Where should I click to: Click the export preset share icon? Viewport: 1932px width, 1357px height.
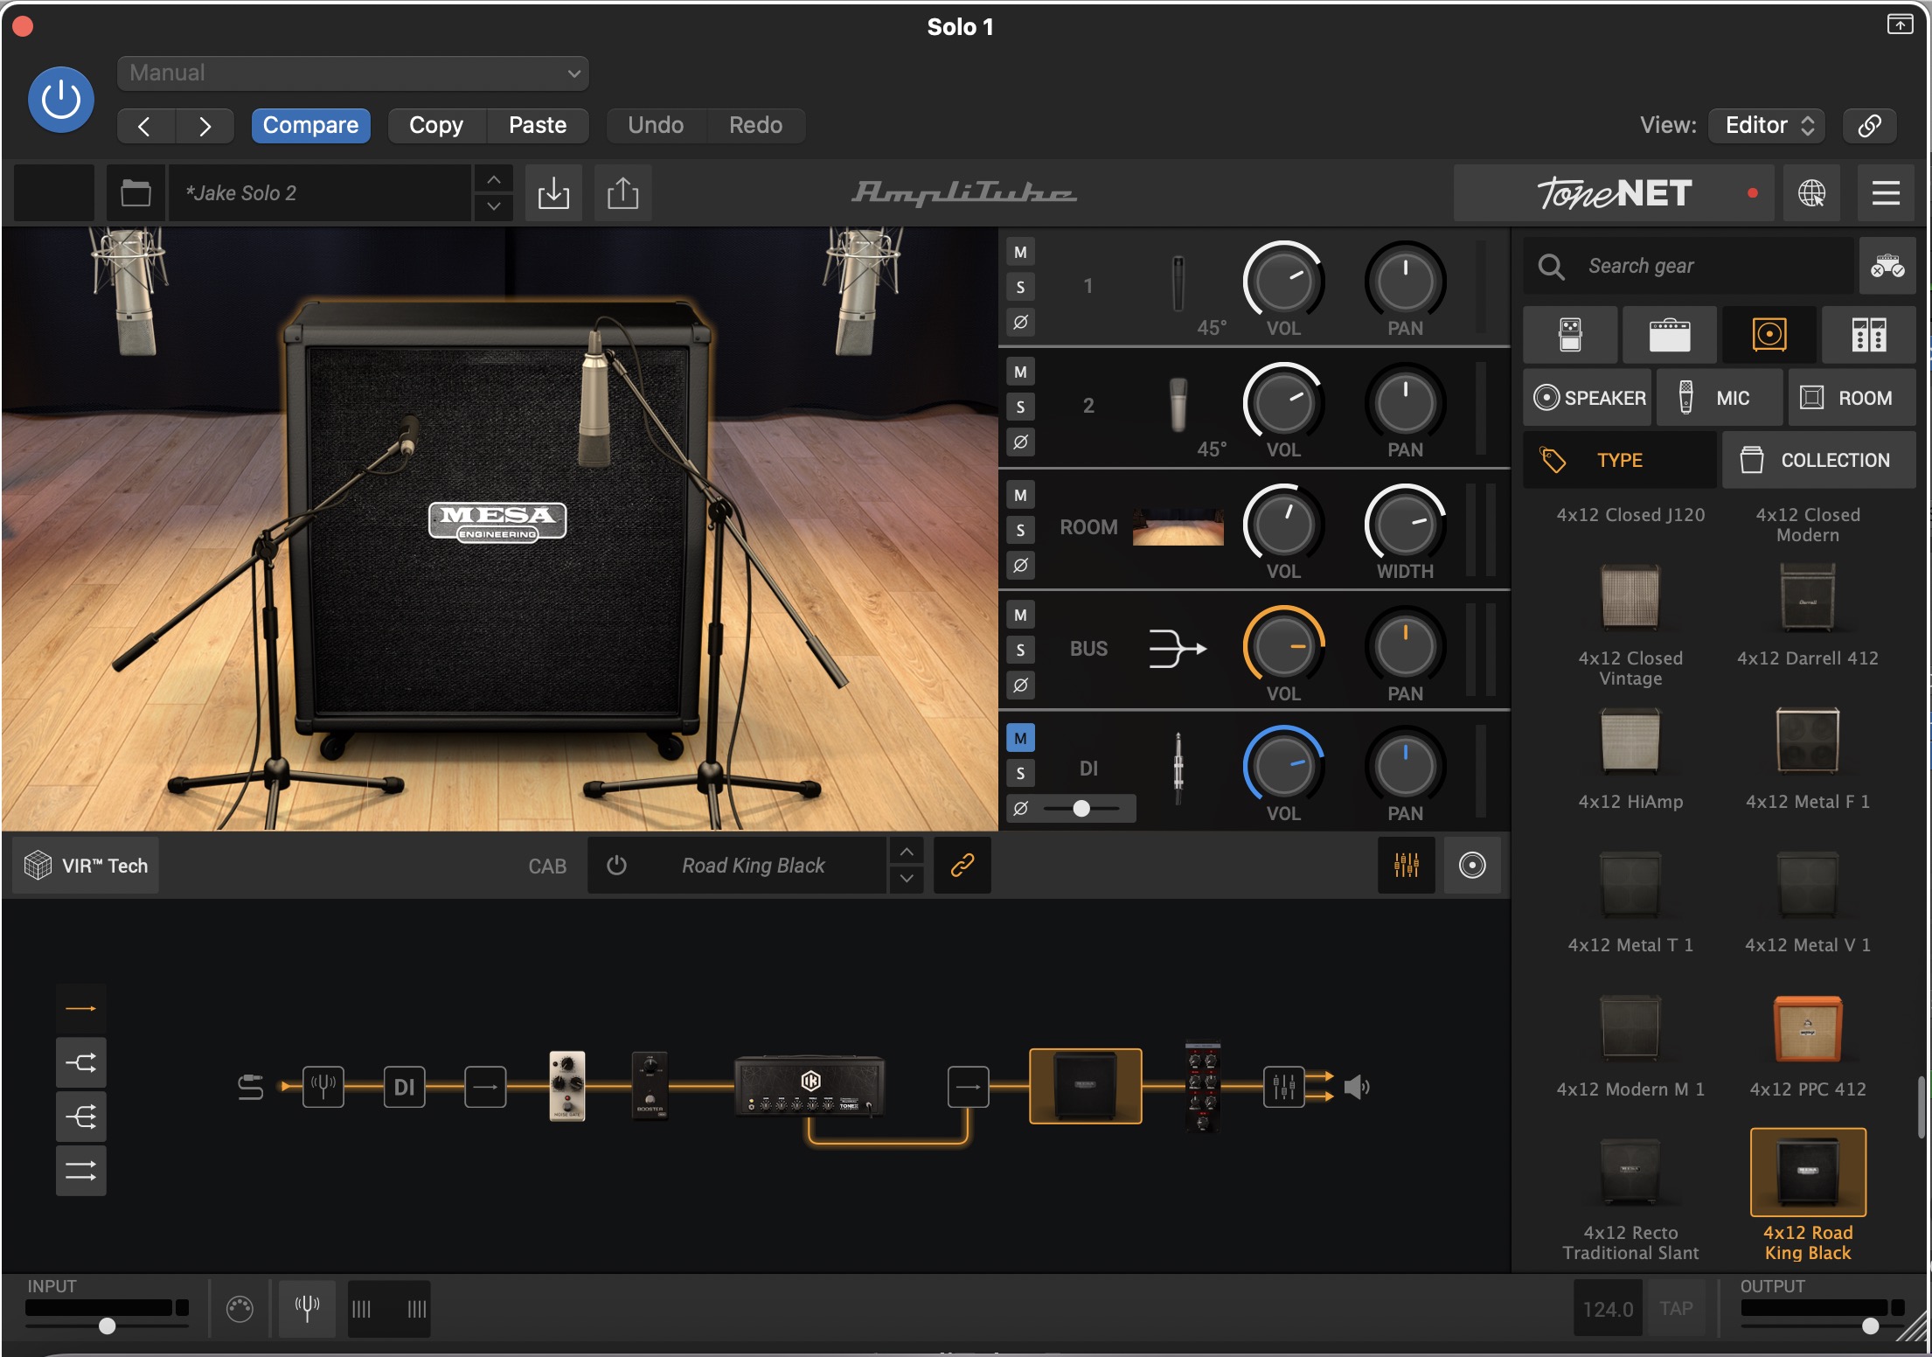622,192
